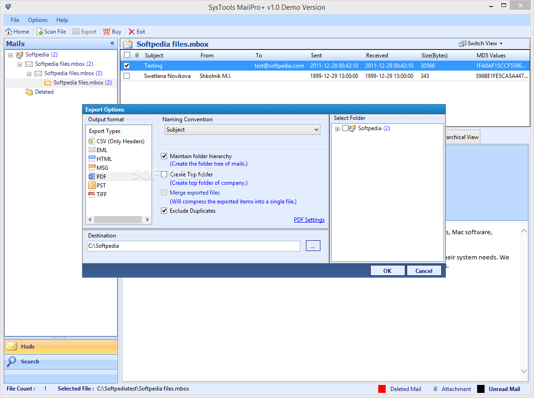
Task: Click the Search magnifier icon in bottom pane
Action: (11, 362)
